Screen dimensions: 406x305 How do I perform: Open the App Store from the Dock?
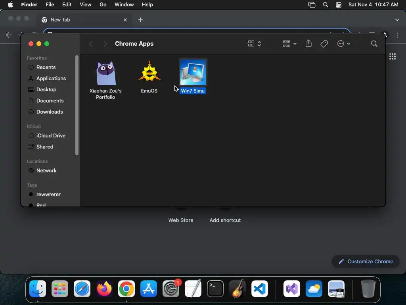tap(149, 289)
